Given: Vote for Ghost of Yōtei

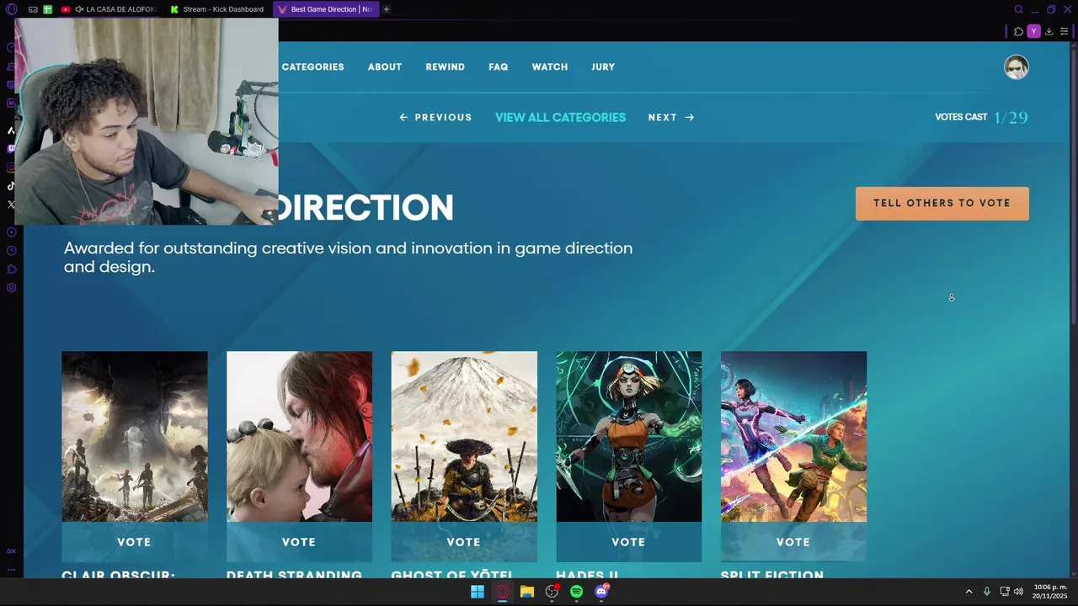Looking at the screenshot, I should click(x=464, y=542).
